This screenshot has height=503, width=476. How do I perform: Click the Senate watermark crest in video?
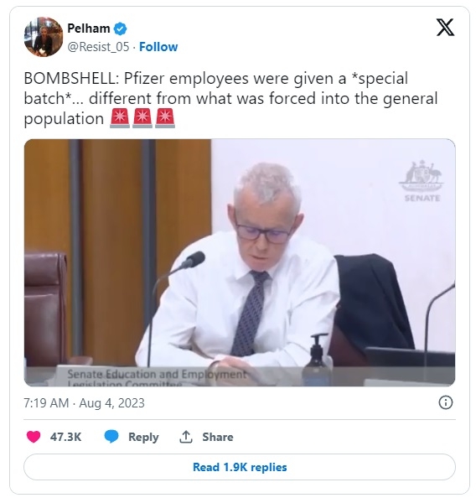pyautogui.click(x=422, y=180)
